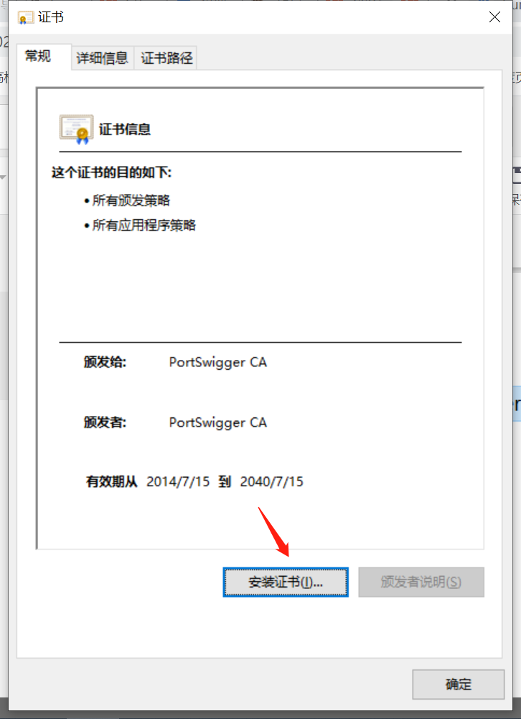Click the 这个证书的目的如下 text
Screen dimensions: 521x719
point(112,173)
